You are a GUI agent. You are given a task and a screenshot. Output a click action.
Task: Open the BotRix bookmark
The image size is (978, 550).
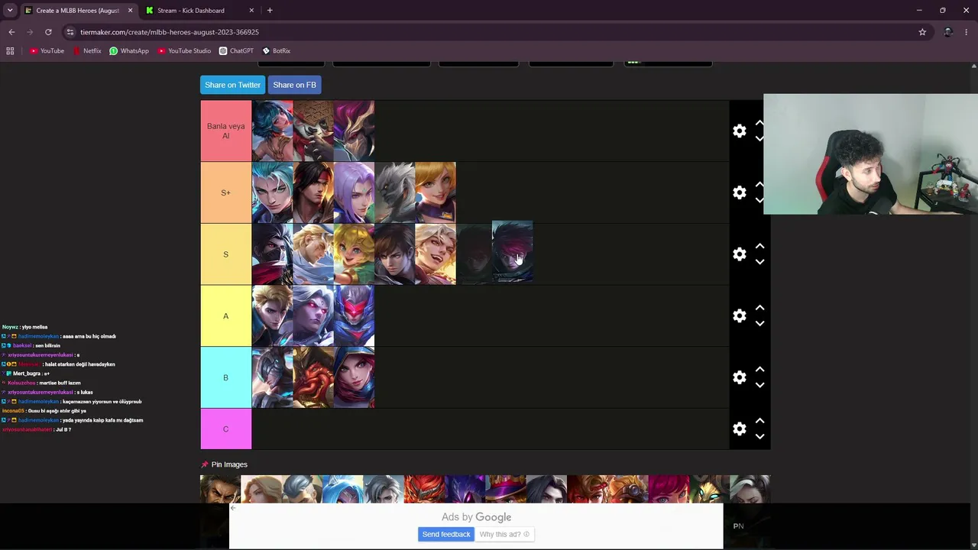pyautogui.click(x=276, y=50)
